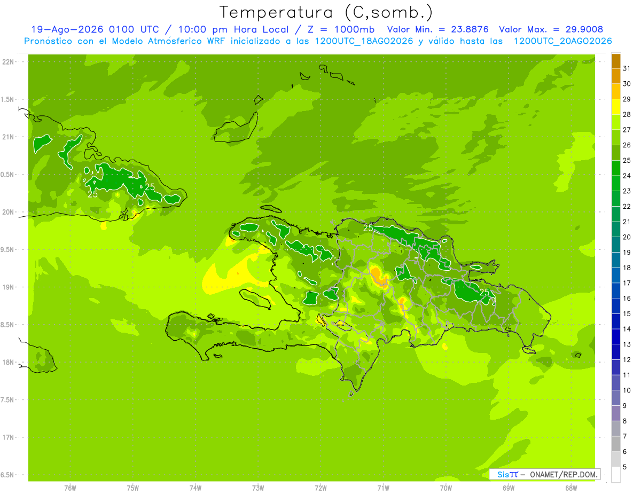Click the 75W longitude axis label
The height and width of the screenshot is (495, 641).
(x=132, y=488)
